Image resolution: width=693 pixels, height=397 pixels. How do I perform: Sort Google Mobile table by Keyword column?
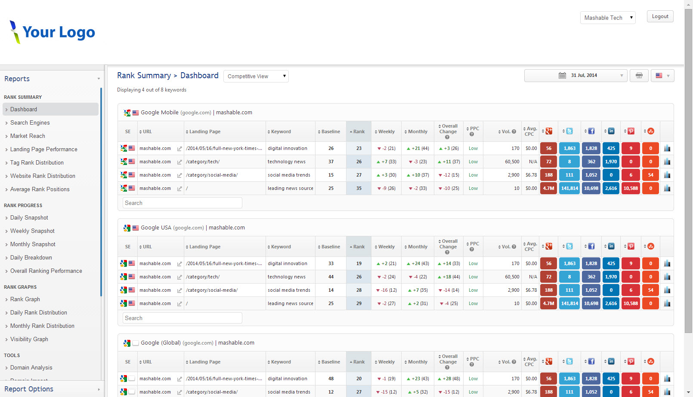281,132
